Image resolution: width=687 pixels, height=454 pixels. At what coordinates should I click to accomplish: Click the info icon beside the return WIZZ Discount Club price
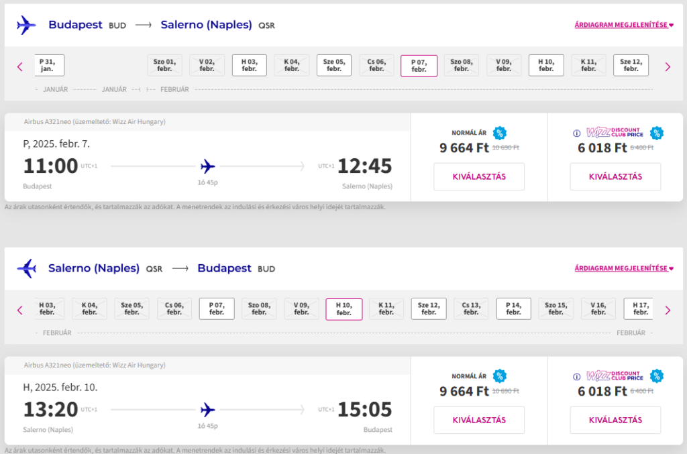[576, 376]
